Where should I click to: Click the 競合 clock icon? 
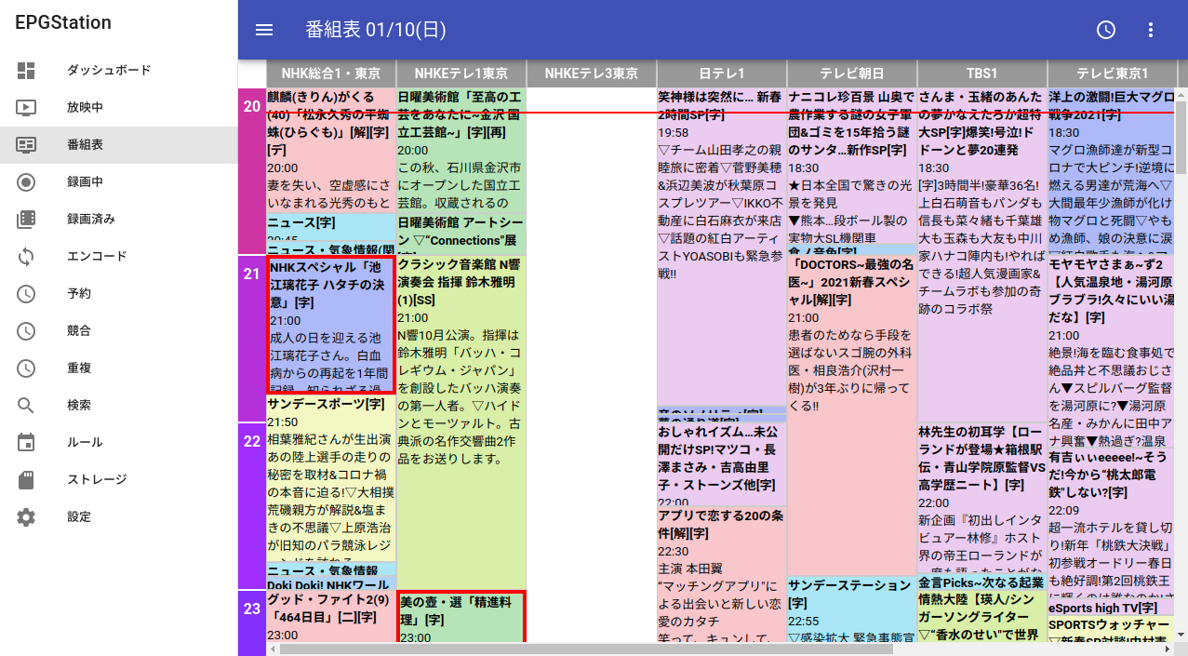[x=26, y=330]
